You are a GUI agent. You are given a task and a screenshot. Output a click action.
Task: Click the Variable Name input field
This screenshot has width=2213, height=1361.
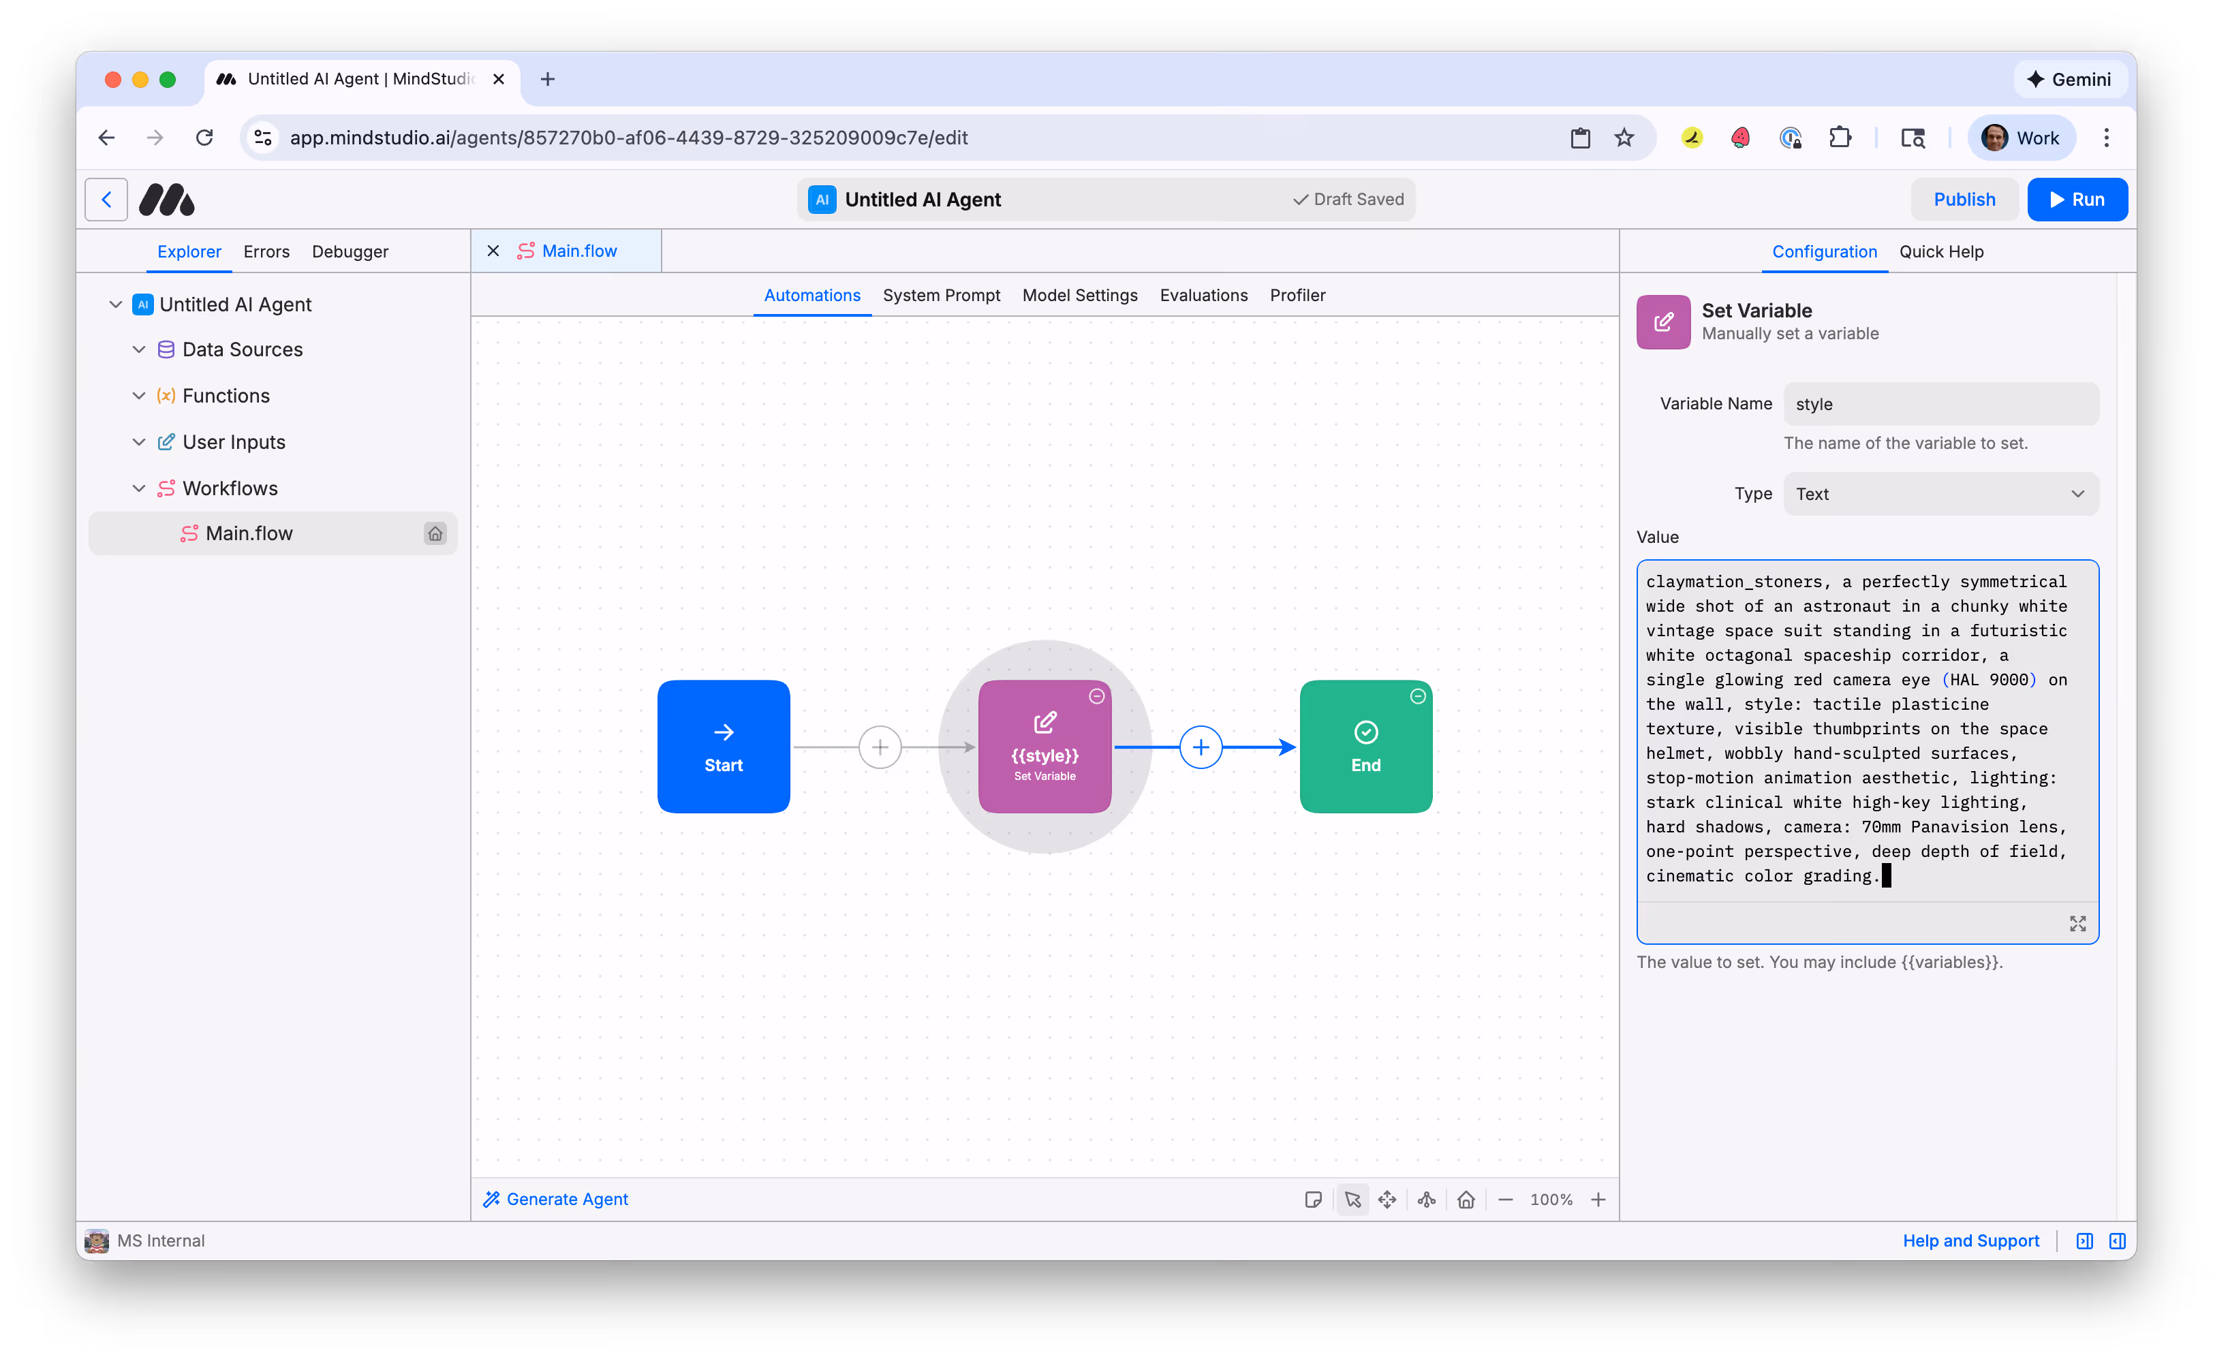[x=1940, y=404]
